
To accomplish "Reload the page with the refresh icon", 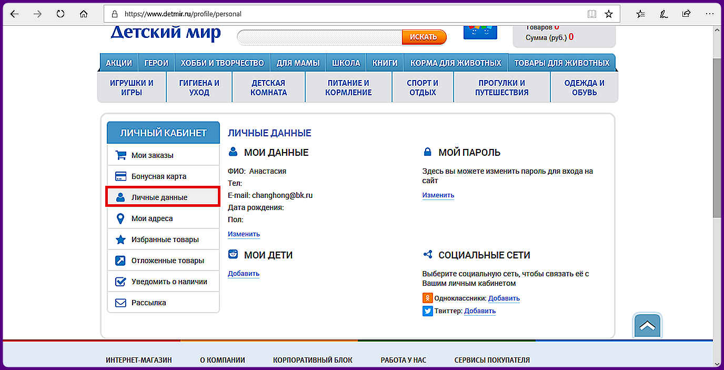I will (61, 14).
